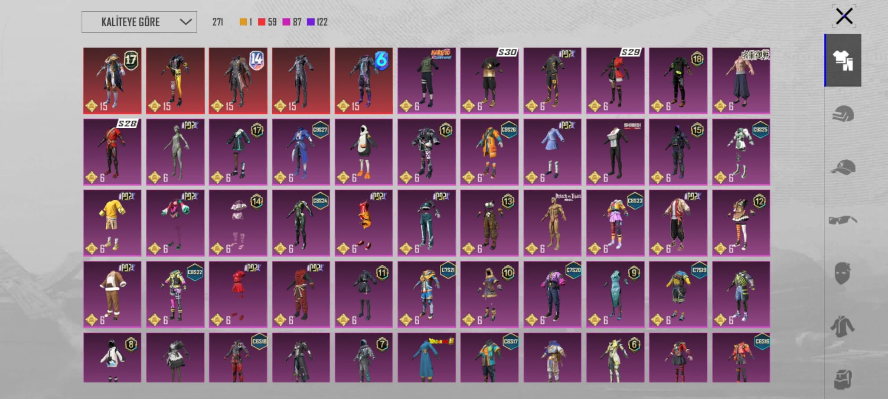This screenshot has width=888, height=399.
Task: Select the C7S19 outfit
Action: pyautogui.click(x=678, y=294)
